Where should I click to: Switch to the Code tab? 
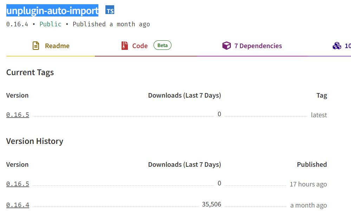coord(146,46)
